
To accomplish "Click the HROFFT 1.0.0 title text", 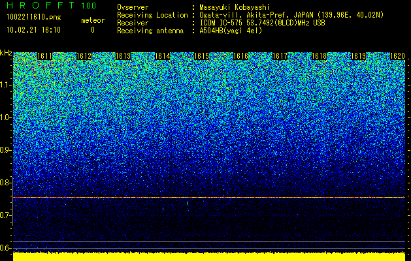I will coord(52,5).
